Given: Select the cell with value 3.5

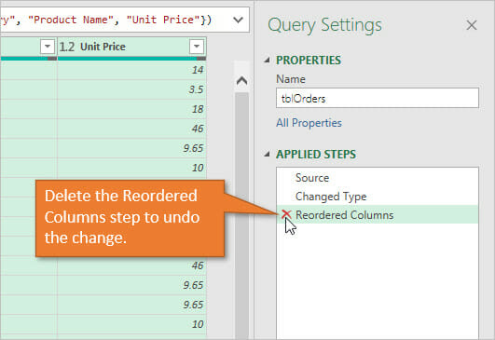Looking at the screenshot, I should click(x=131, y=89).
